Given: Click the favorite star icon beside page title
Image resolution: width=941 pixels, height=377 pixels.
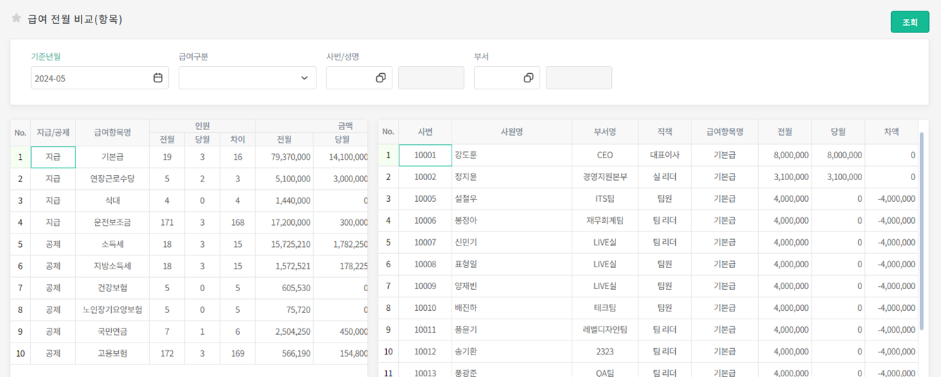Looking at the screenshot, I should (16, 18).
